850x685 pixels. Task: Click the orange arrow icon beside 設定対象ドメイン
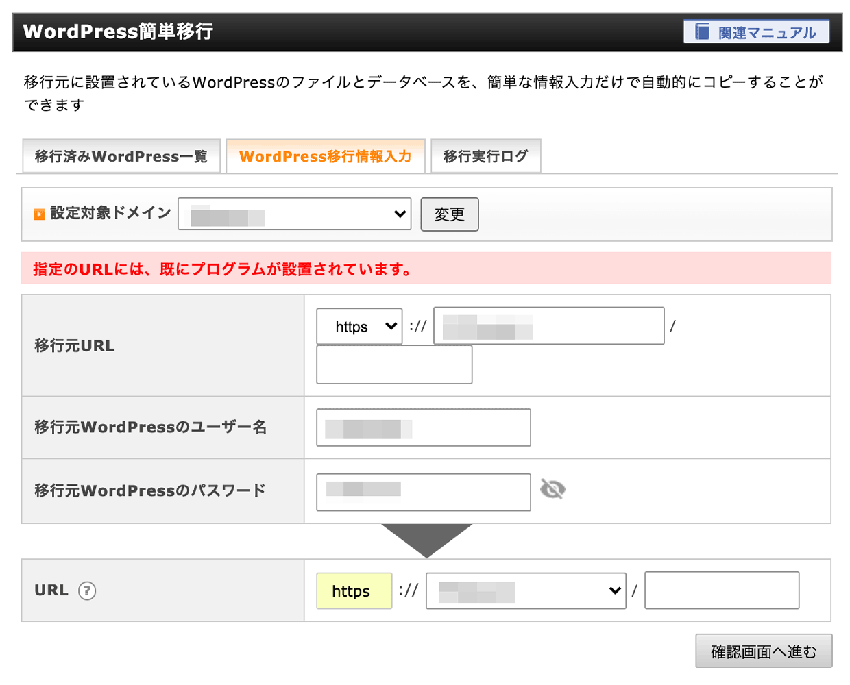pyautogui.click(x=39, y=214)
